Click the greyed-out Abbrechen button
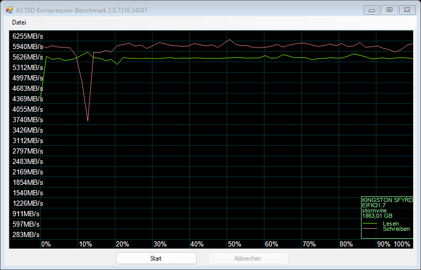This screenshot has width=421, height=270. (x=248, y=259)
